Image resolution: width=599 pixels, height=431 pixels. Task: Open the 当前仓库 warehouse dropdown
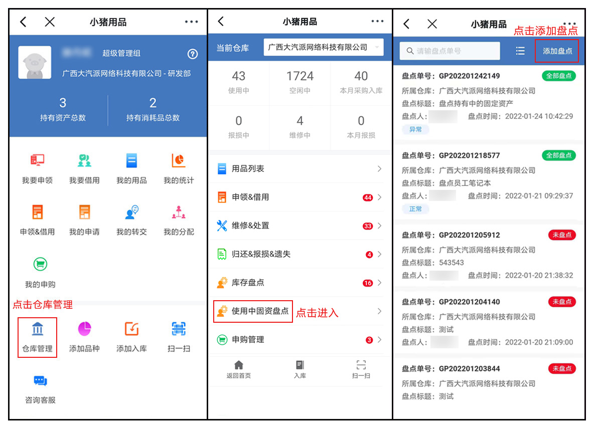coord(324,47)
